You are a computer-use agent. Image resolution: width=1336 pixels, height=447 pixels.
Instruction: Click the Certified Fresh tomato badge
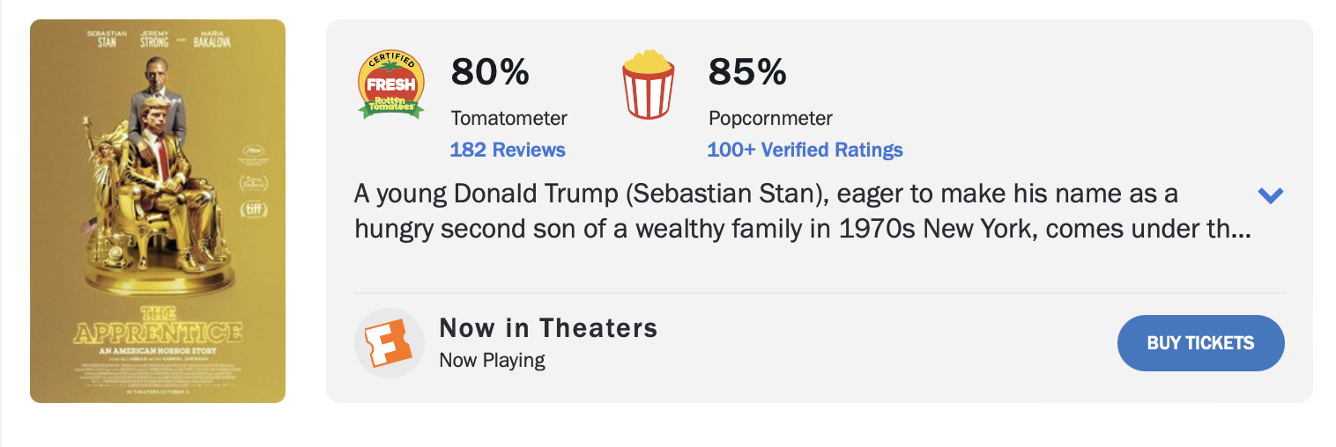(x=391, y=84)
